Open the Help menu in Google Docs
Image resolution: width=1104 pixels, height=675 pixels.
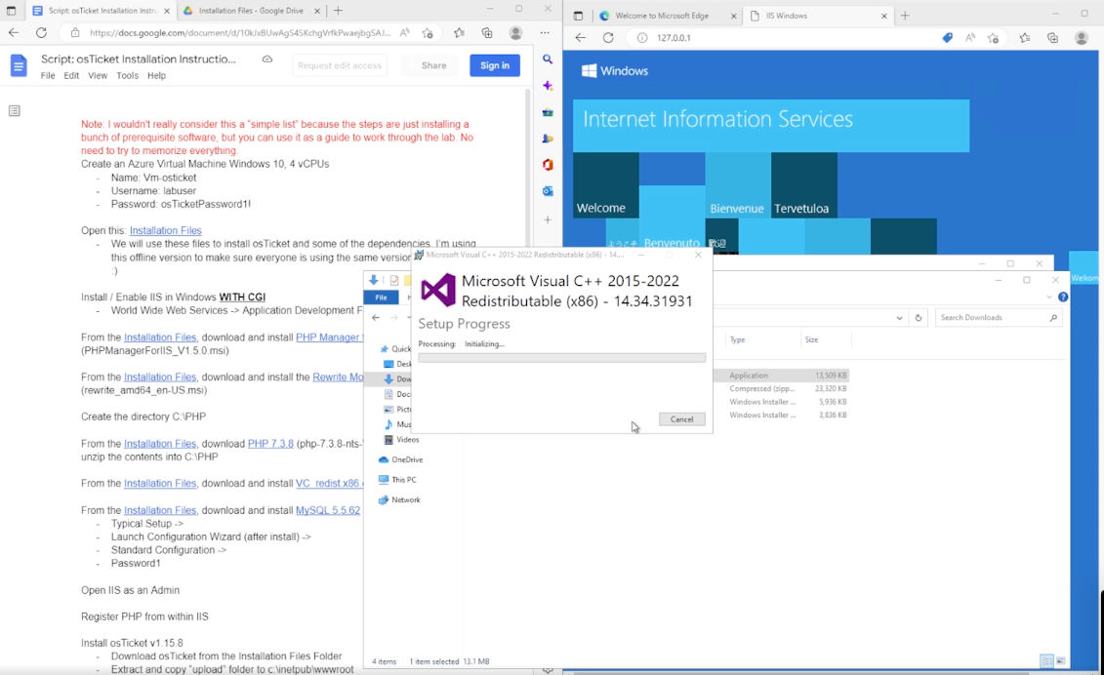pyautogui.click(x=156, y=75)
